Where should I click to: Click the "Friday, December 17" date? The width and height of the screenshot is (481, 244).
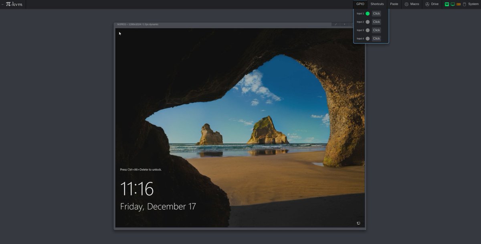click(158, 207)
